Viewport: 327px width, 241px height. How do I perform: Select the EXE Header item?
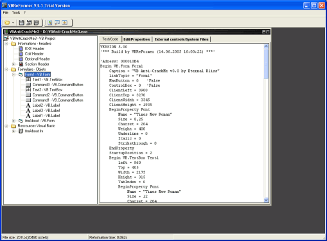(35, 49)
